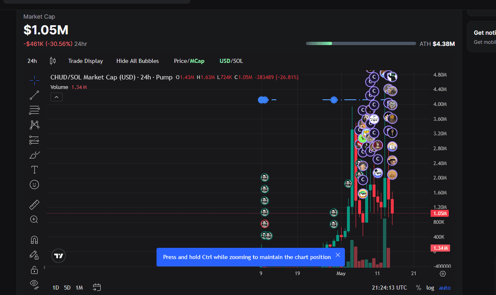The height and width of the screenshot is (295, 496).
Task: Collapse drawing toolbar with side arrow
Action: [45, 268]
